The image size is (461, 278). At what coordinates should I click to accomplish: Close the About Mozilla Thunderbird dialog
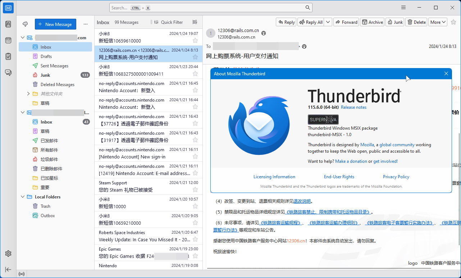pos(446,73)
